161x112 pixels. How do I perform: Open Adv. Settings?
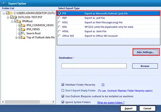(145, 52)
